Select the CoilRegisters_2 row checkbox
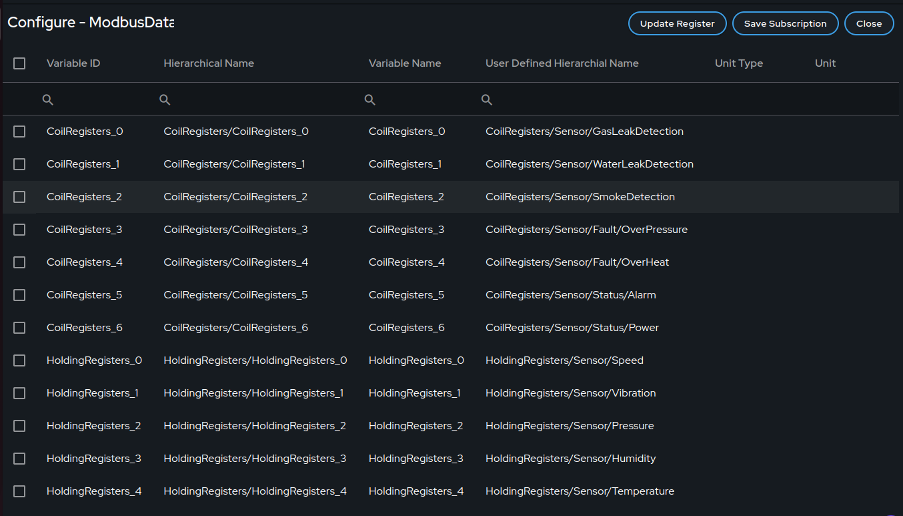Viewport: 903px width, 516px height. point(19,197)
